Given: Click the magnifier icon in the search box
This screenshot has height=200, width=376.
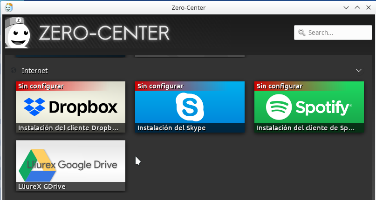Looking at the screenshot, I should coord(301,33).
